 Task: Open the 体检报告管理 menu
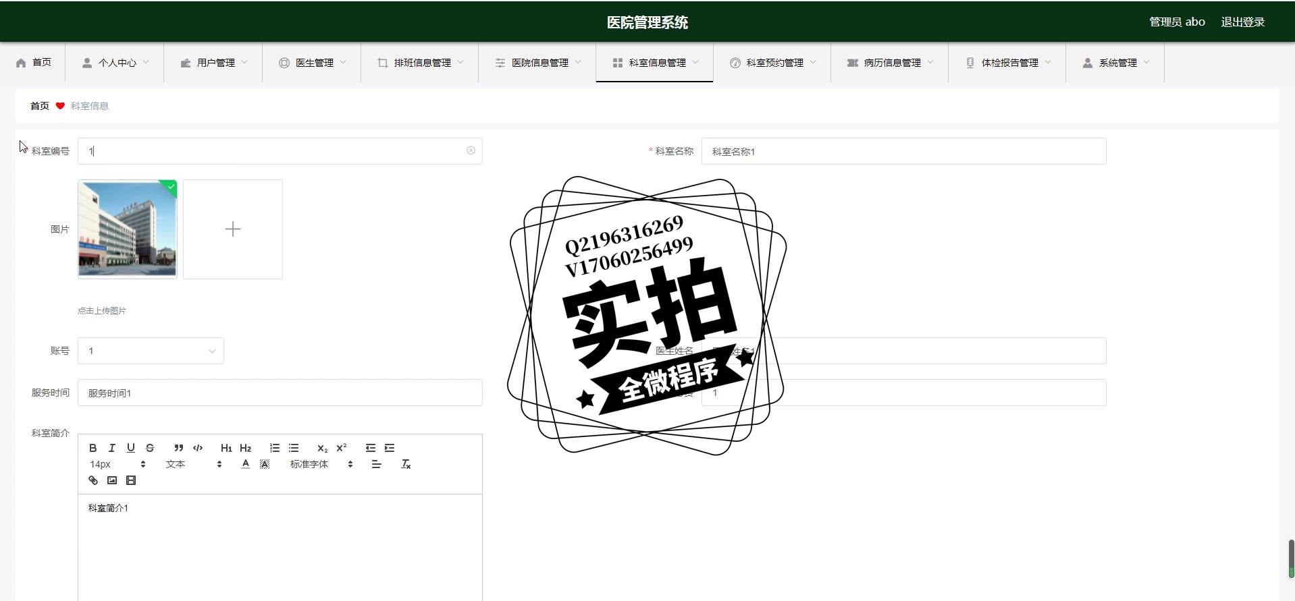1007,63
